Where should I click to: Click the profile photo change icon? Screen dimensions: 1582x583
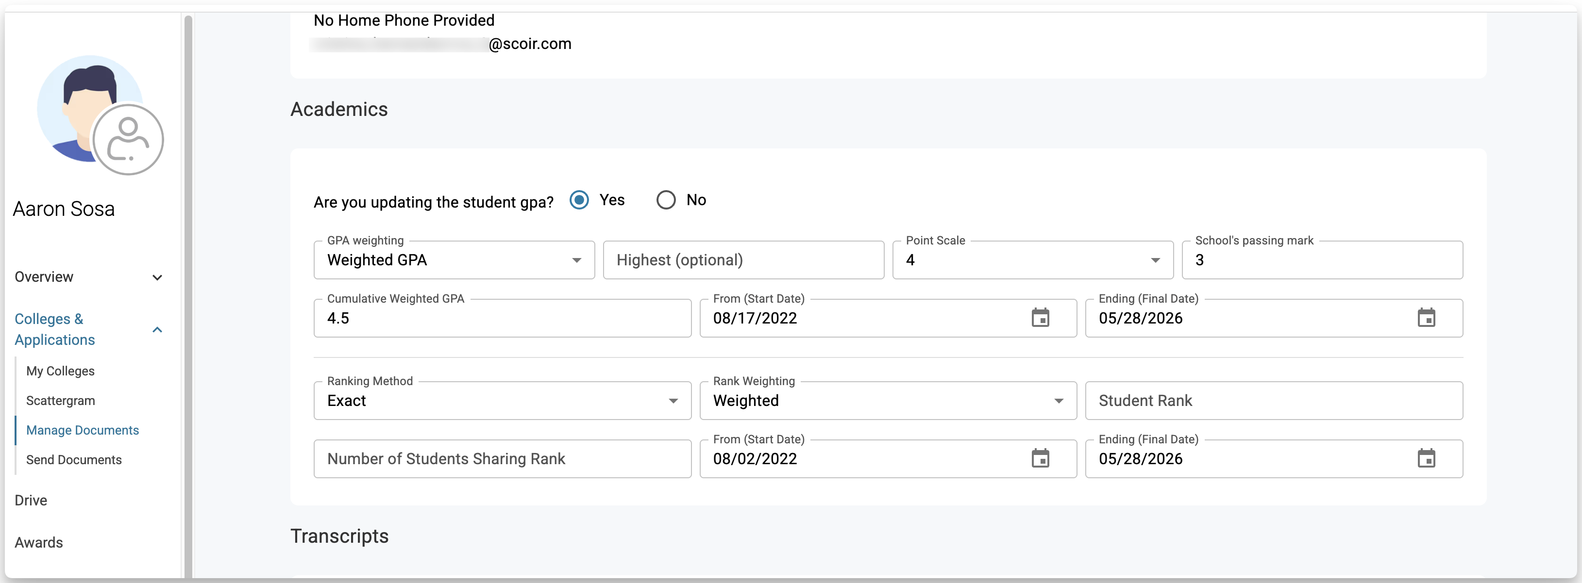coord(128,140)
